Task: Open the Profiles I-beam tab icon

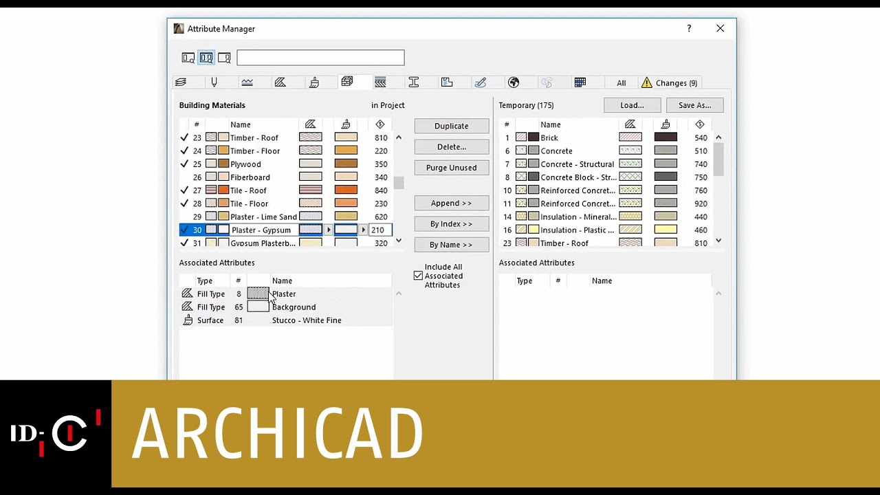Action: pyautogui.click(x=414, y=82)
